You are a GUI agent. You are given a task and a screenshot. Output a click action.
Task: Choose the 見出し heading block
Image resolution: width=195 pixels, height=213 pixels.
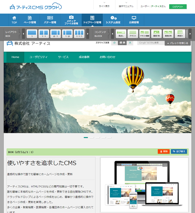click(121, 34)
